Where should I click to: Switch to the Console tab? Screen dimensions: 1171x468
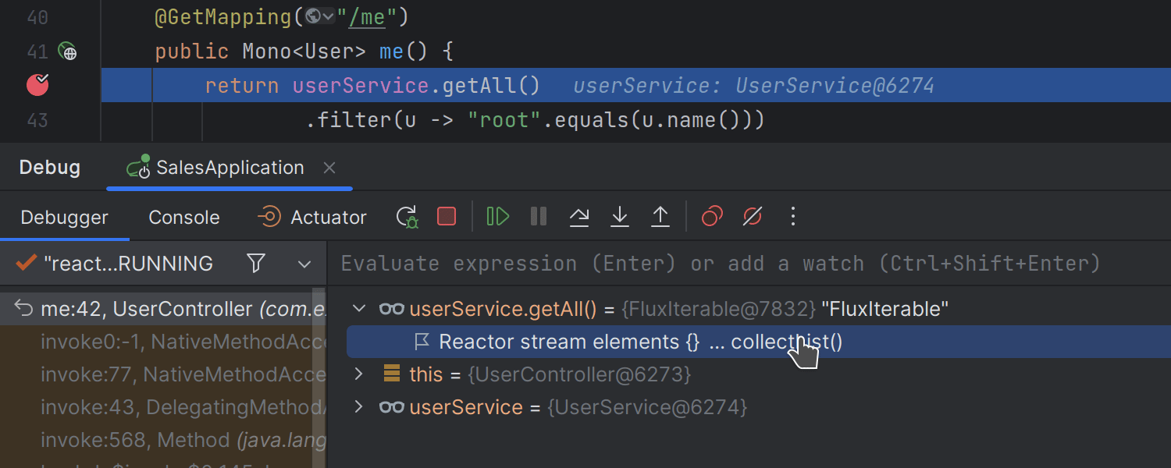coord(183,216)
